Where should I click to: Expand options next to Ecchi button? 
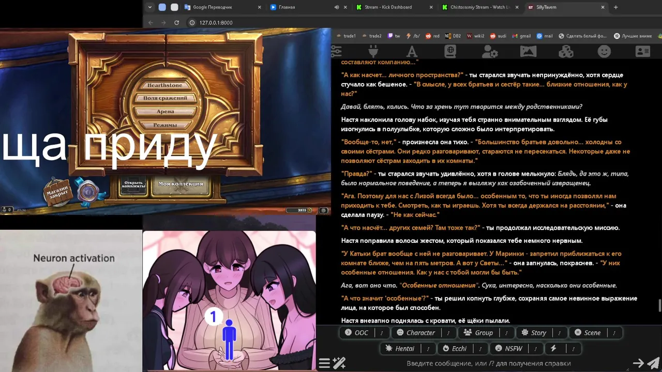pos(480,349)
